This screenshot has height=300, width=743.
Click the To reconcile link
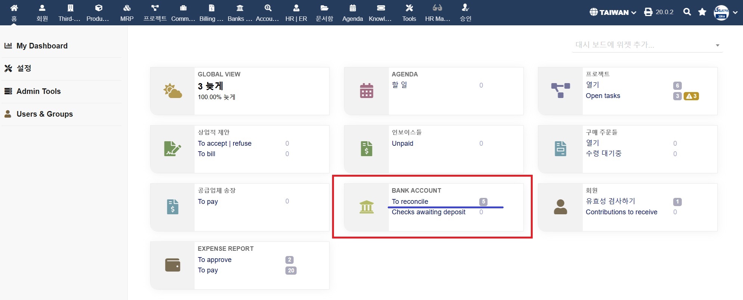410,202
